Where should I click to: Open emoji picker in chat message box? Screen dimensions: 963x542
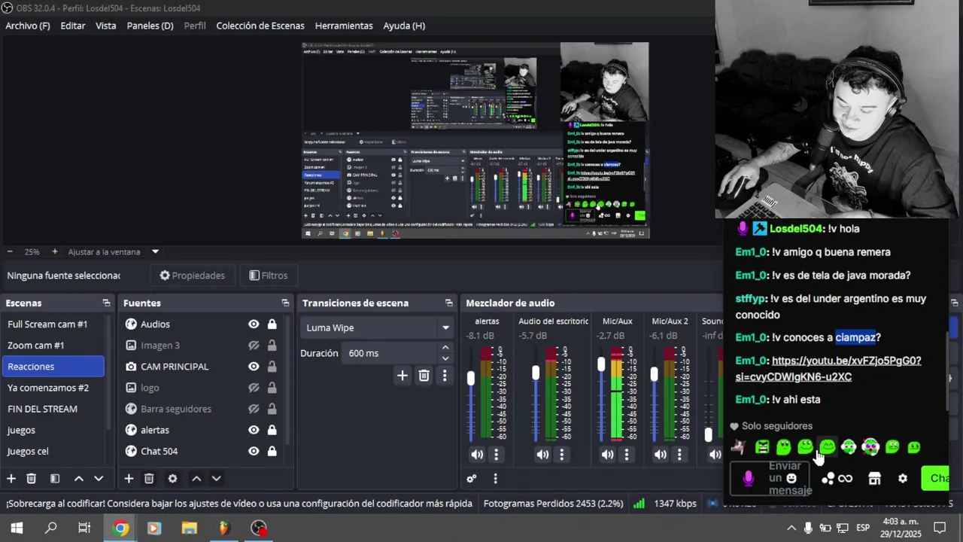791,478
